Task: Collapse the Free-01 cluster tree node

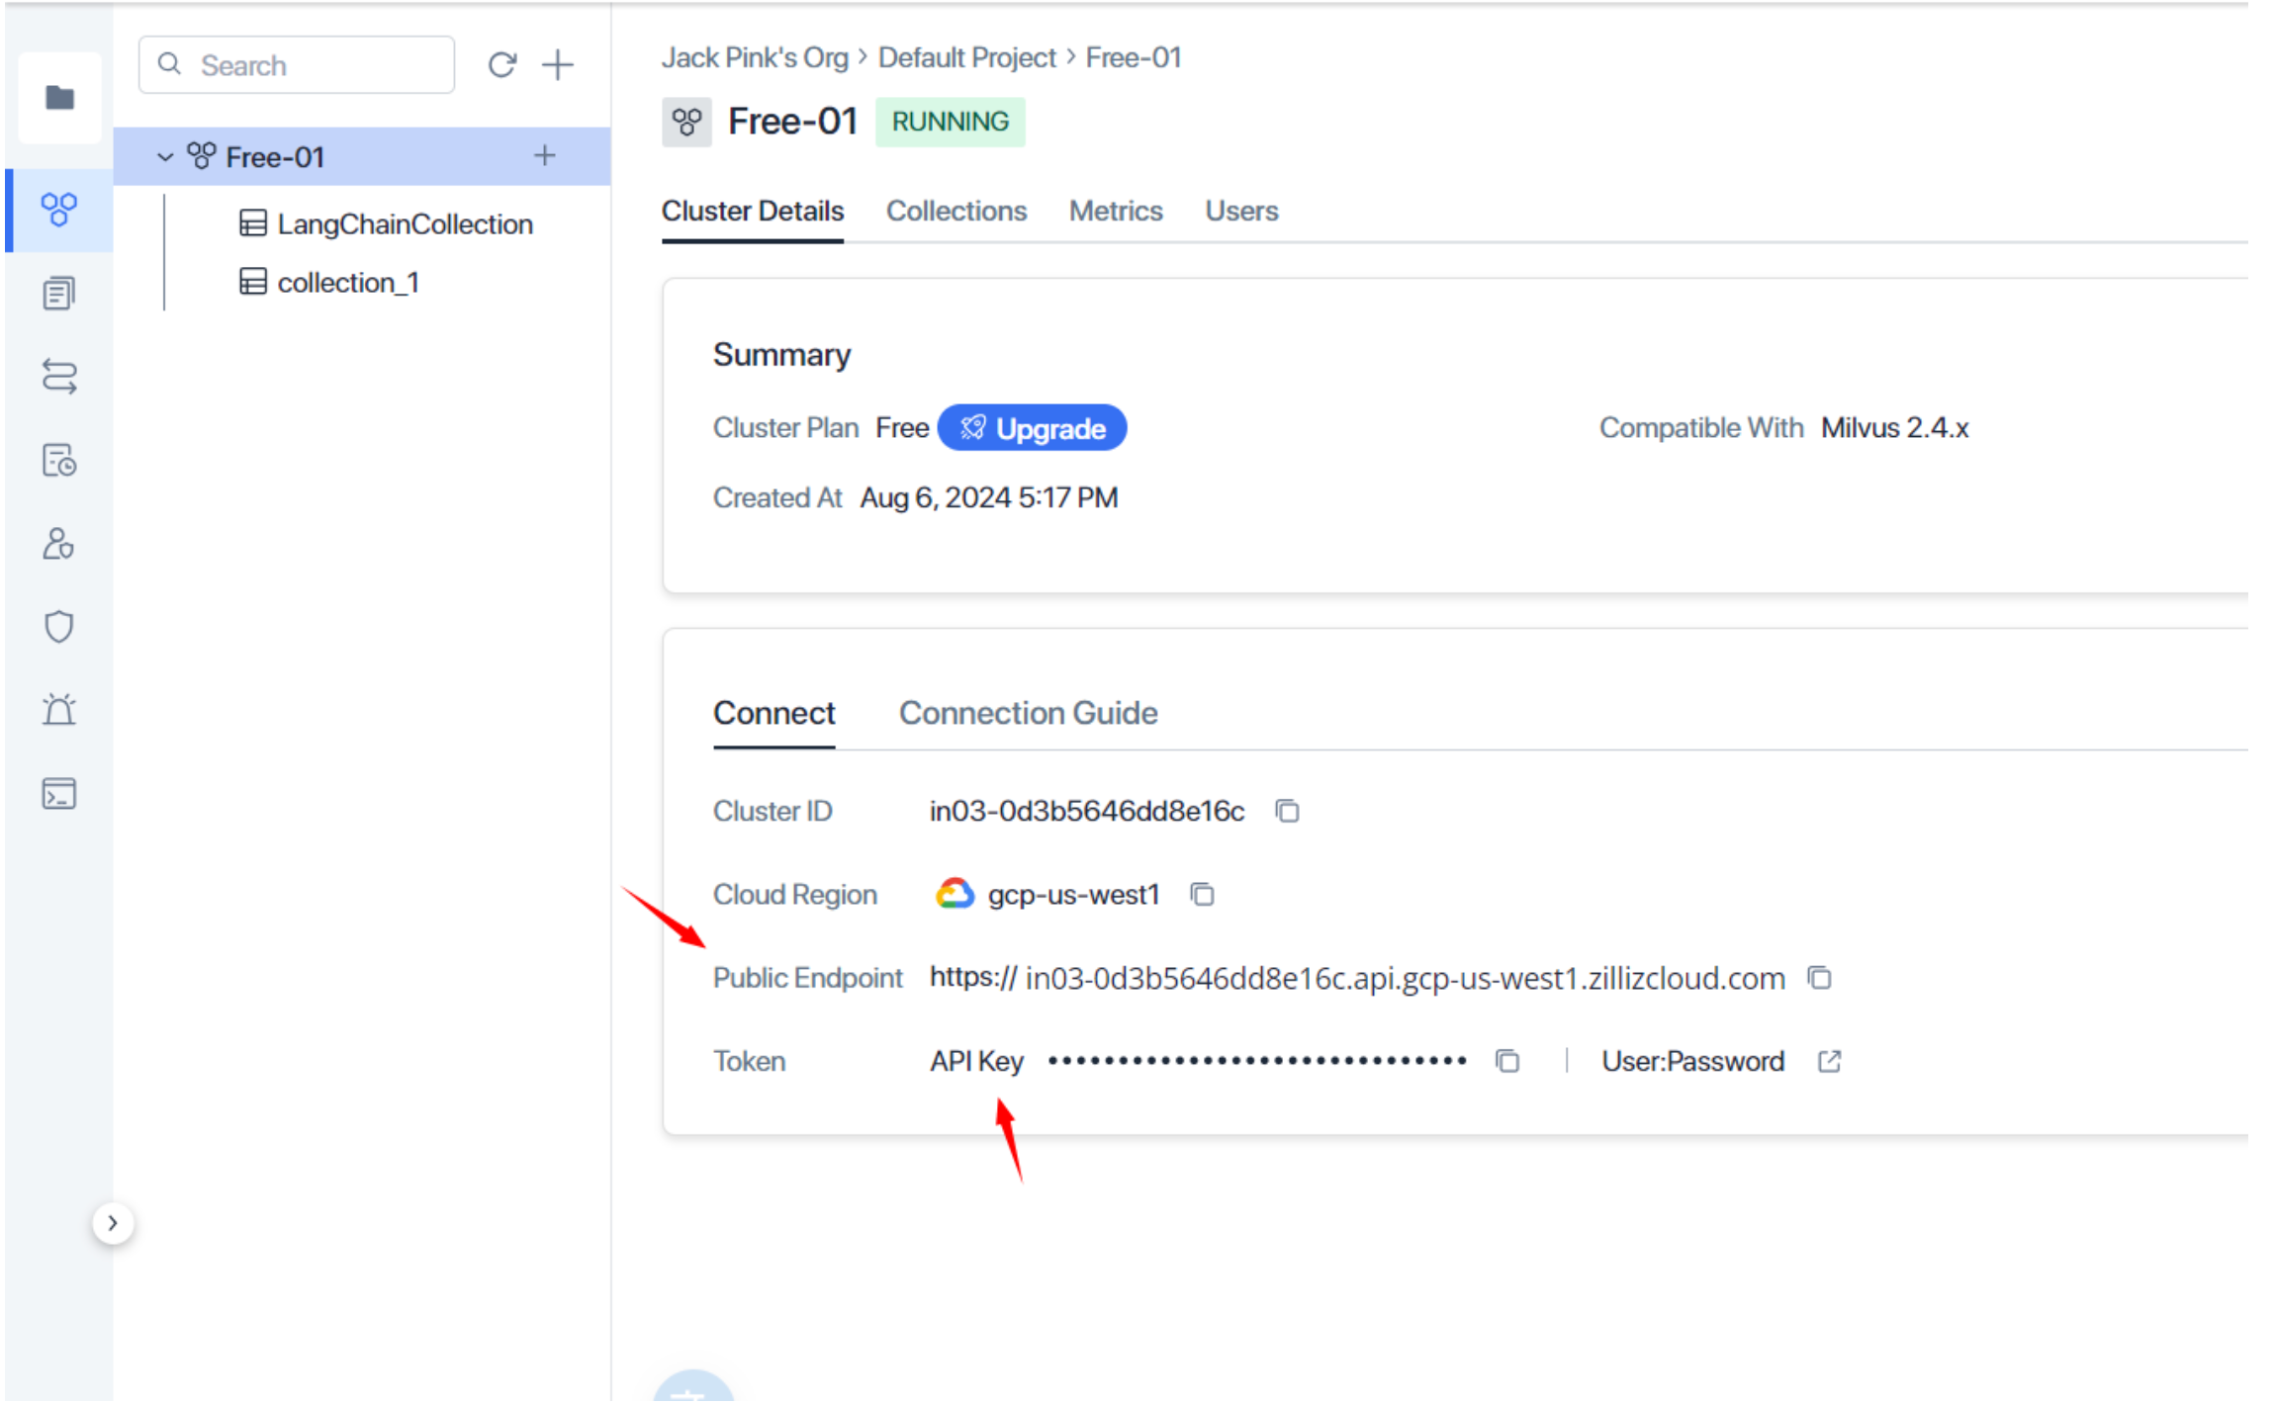Action: click(165, 157)
